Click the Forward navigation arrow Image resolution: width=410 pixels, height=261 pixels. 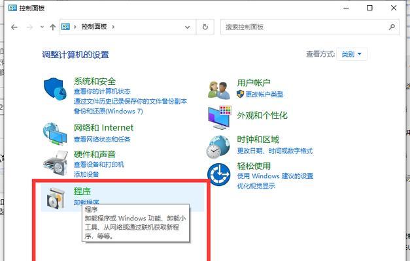click(x=29, y=27)
